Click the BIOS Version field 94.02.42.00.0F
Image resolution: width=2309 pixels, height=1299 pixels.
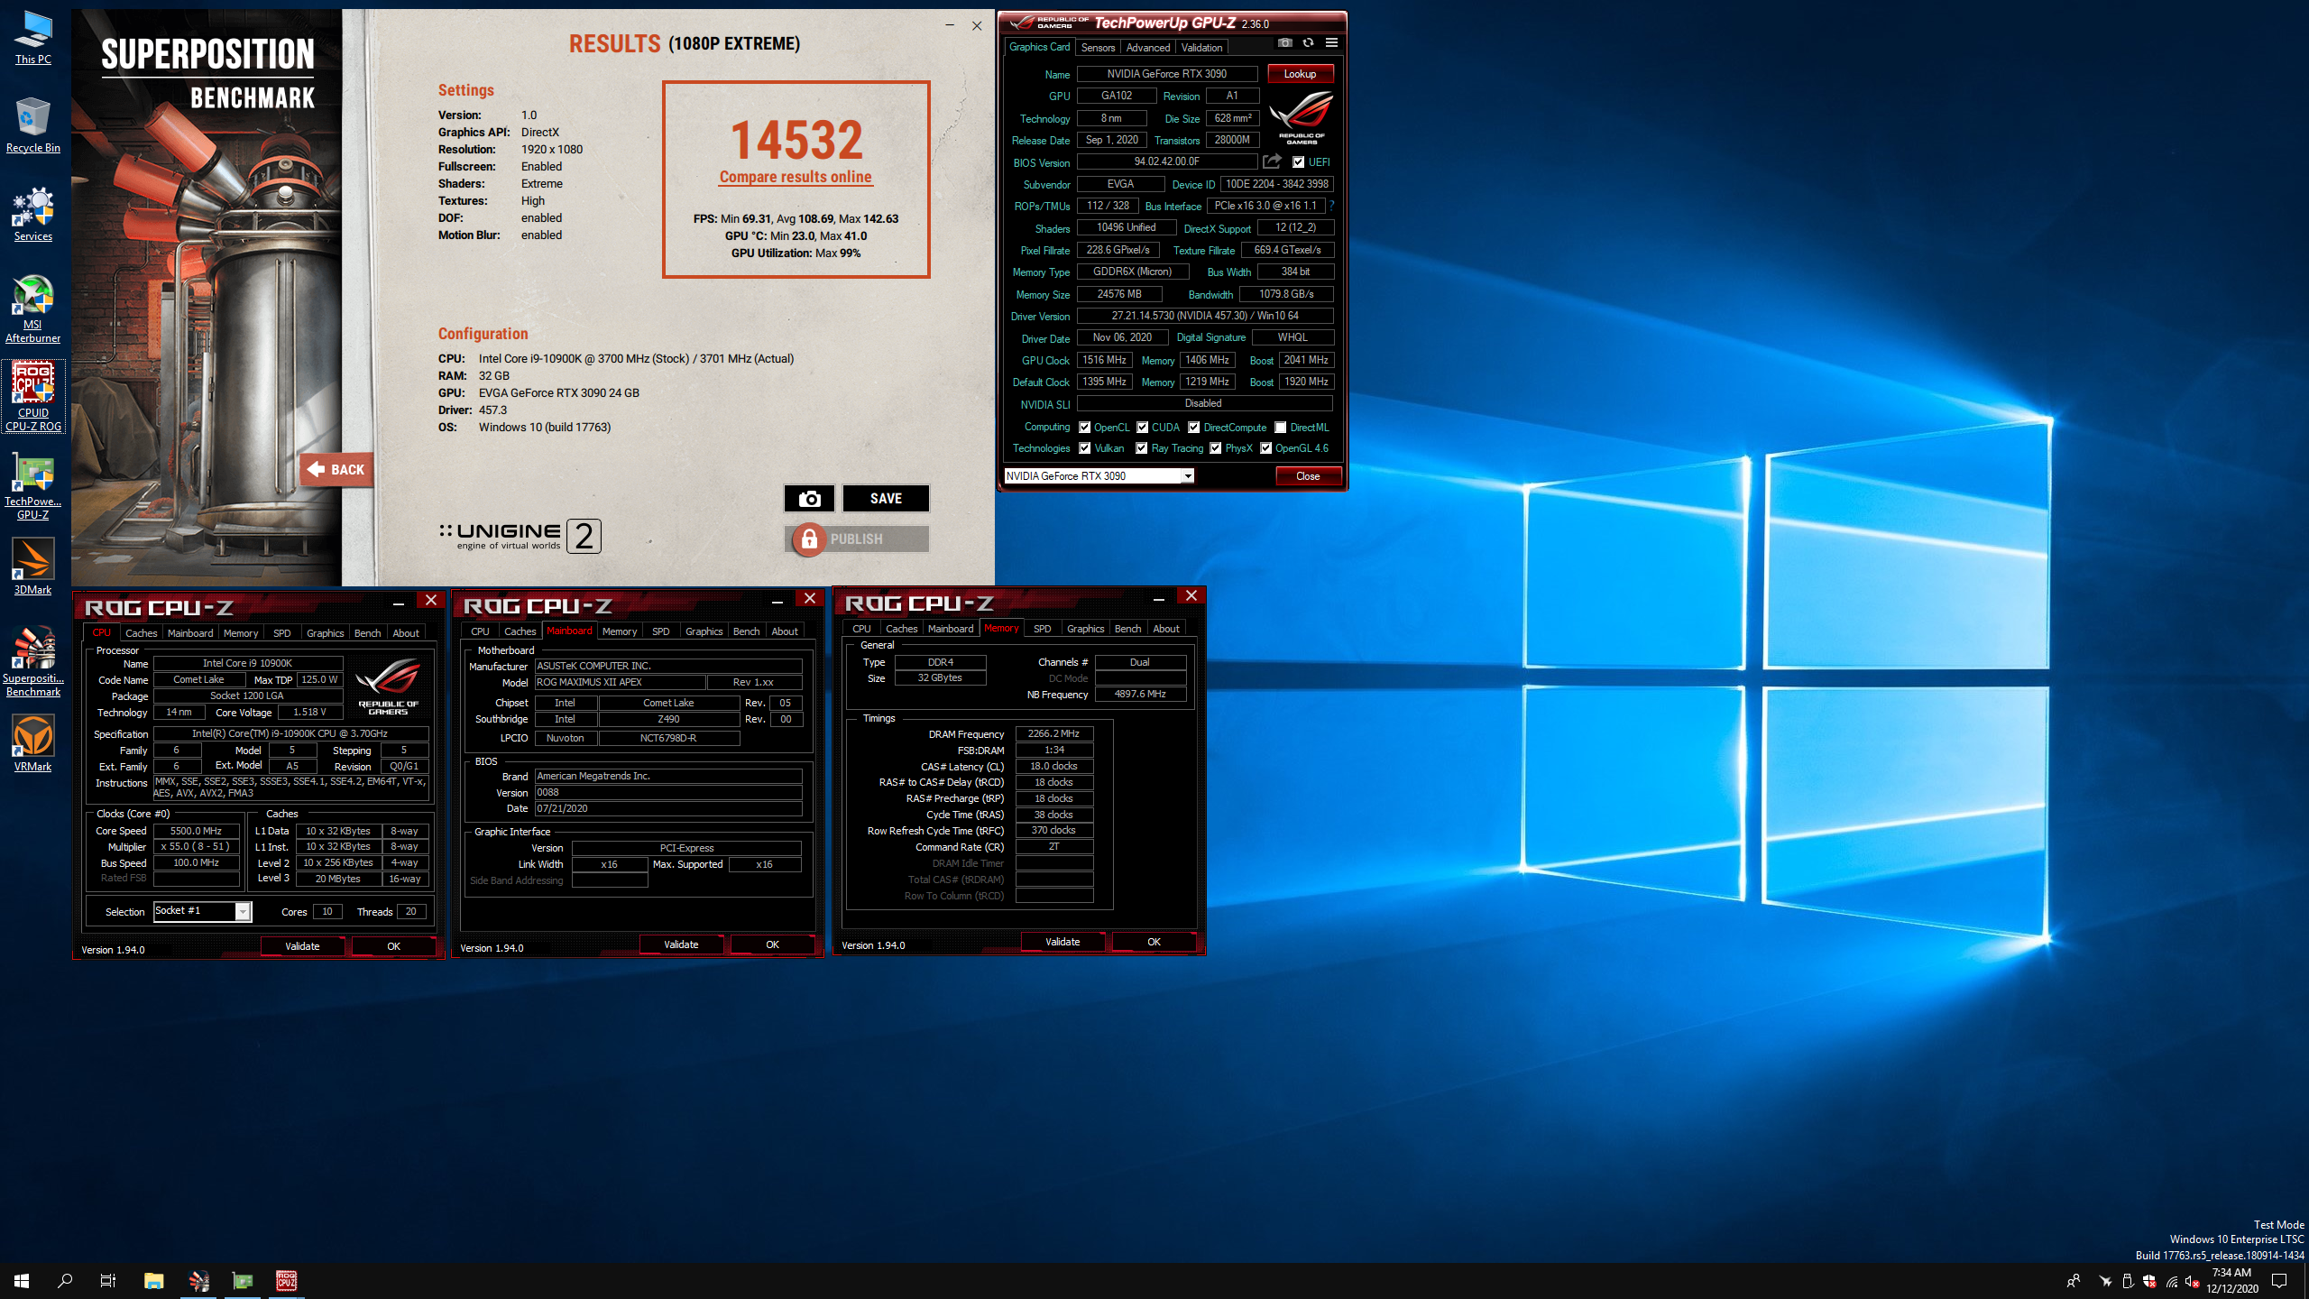tap(1167, 161)
